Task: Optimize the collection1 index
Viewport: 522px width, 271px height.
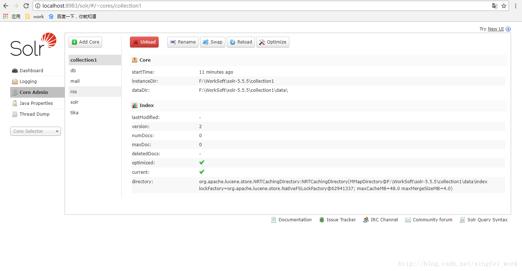Action: (x=273, y=42)
